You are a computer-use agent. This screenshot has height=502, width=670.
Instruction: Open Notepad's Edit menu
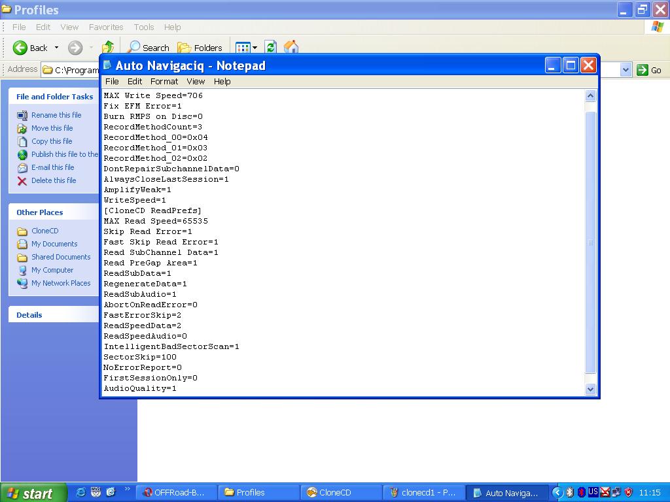pos(135,81)
